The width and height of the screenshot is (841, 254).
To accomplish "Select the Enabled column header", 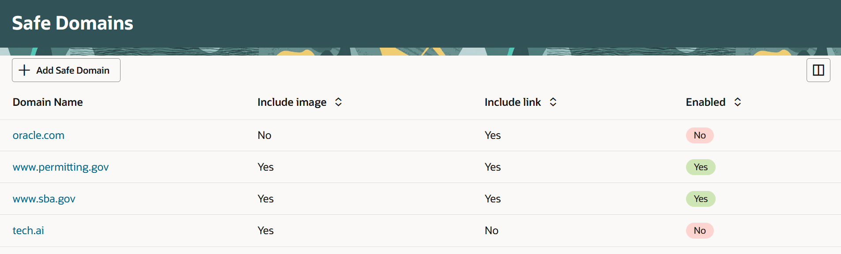I will [x=705, y=102].
